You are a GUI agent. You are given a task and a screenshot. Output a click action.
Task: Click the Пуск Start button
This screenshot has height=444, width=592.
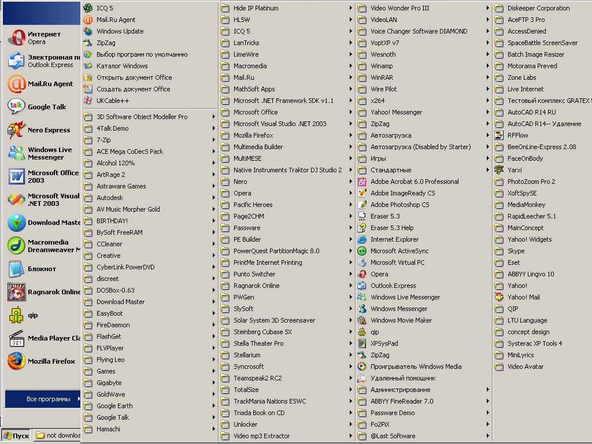coord(17,436)
